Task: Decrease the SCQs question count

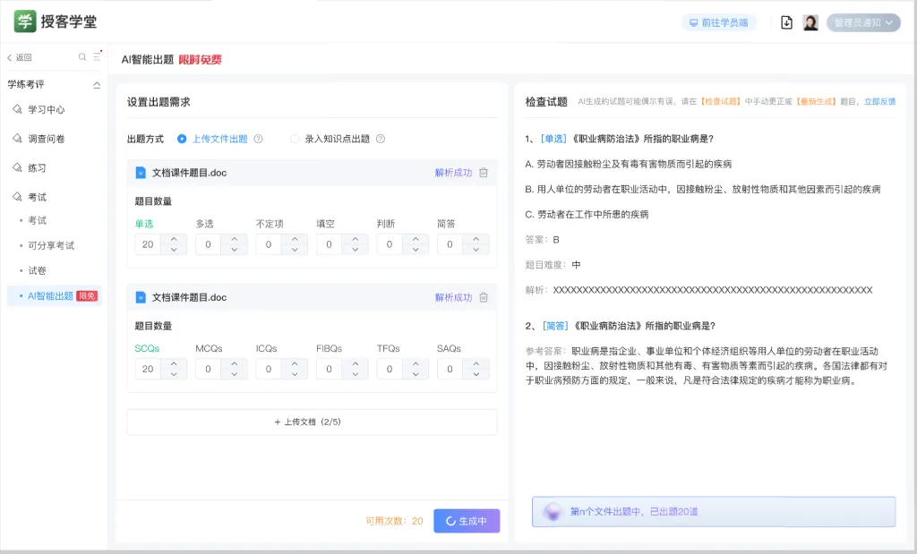Action: click(174, 374)
